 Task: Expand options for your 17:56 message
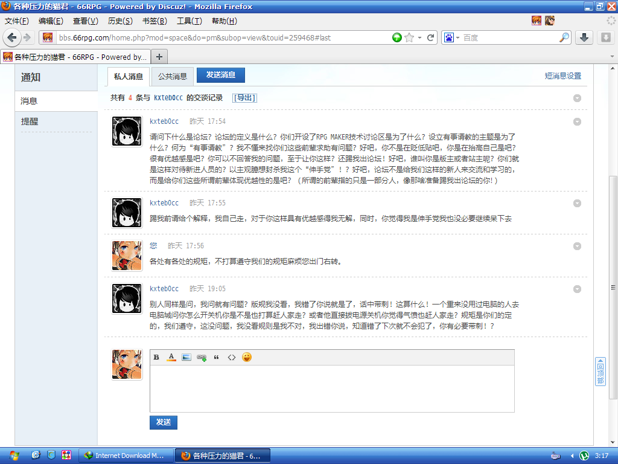coord(577,246)
